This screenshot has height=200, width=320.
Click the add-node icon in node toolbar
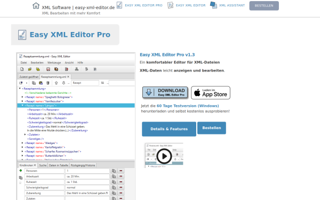coord(21,83)
